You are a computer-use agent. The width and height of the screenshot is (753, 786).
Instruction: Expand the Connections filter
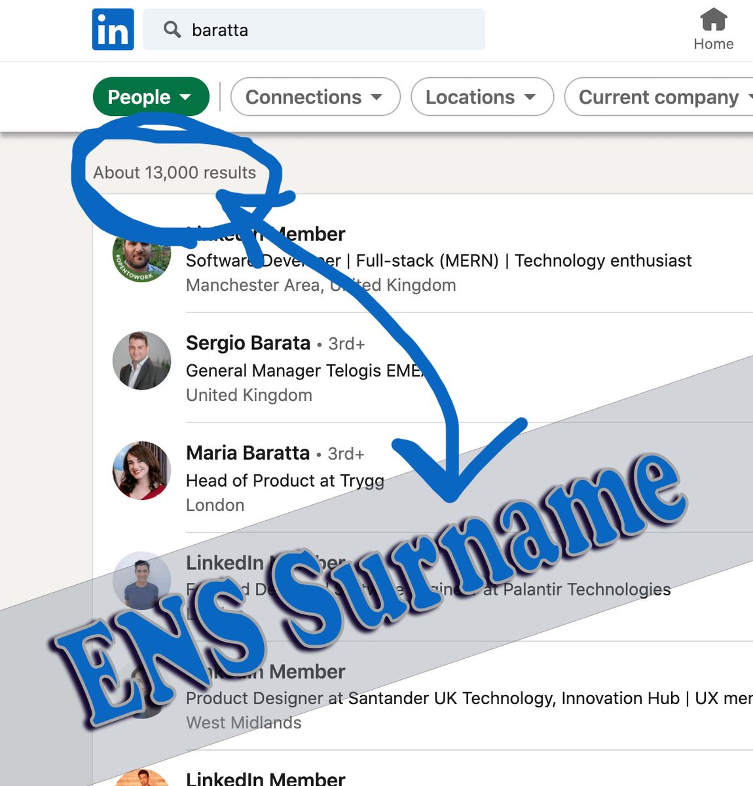(x=315, y=97)
